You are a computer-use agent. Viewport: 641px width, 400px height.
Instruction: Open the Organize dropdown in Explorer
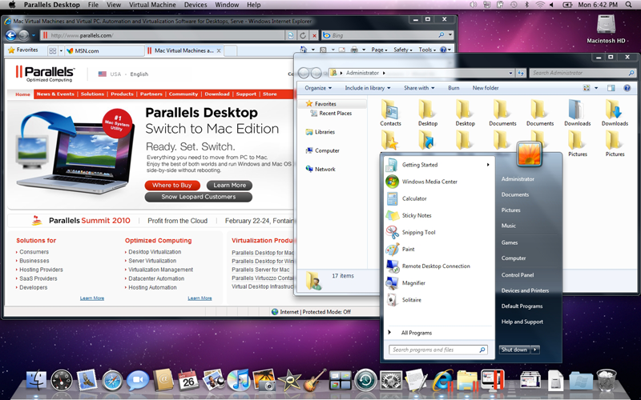(318, 88)
